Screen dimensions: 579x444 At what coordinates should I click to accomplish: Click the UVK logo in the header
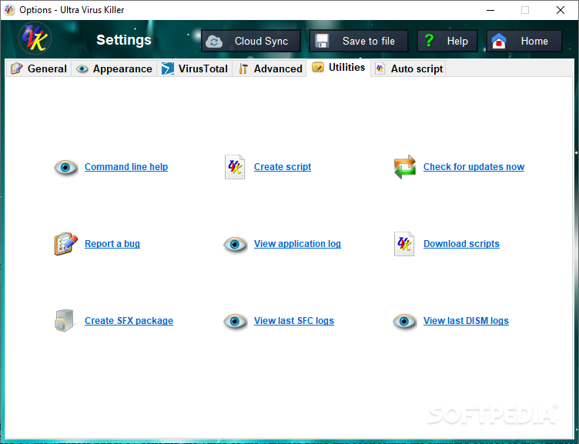[35, 38]
